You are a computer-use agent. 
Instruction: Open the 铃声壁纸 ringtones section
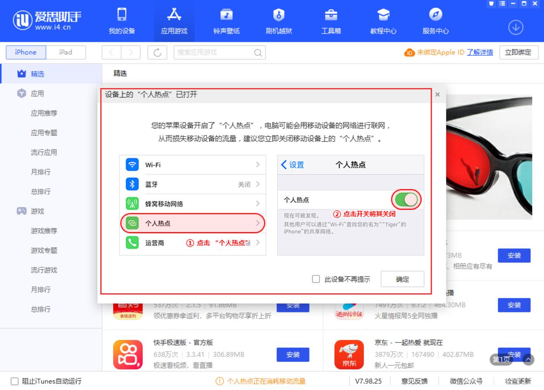click(226, 20)
